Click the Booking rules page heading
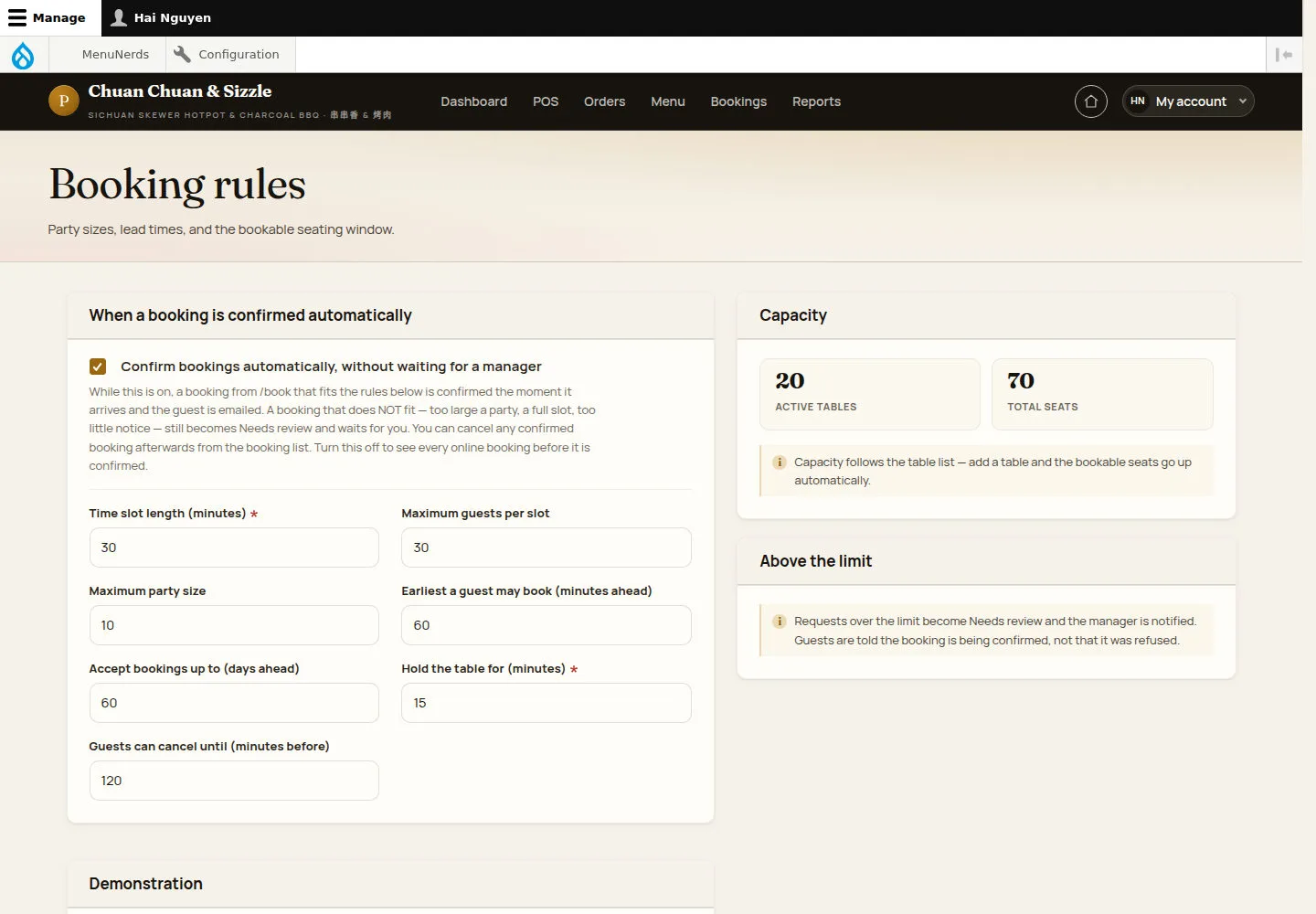 click(177, 185)
